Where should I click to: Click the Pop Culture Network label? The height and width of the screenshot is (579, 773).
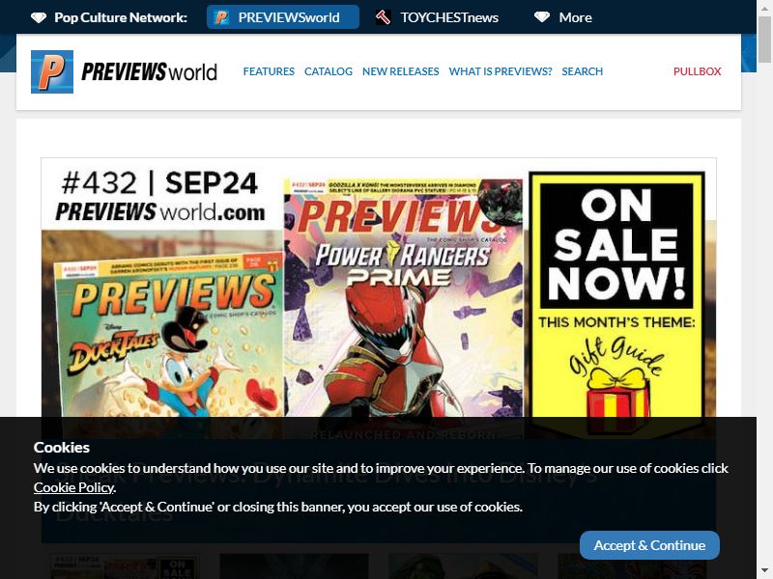[x=121, y=17]
